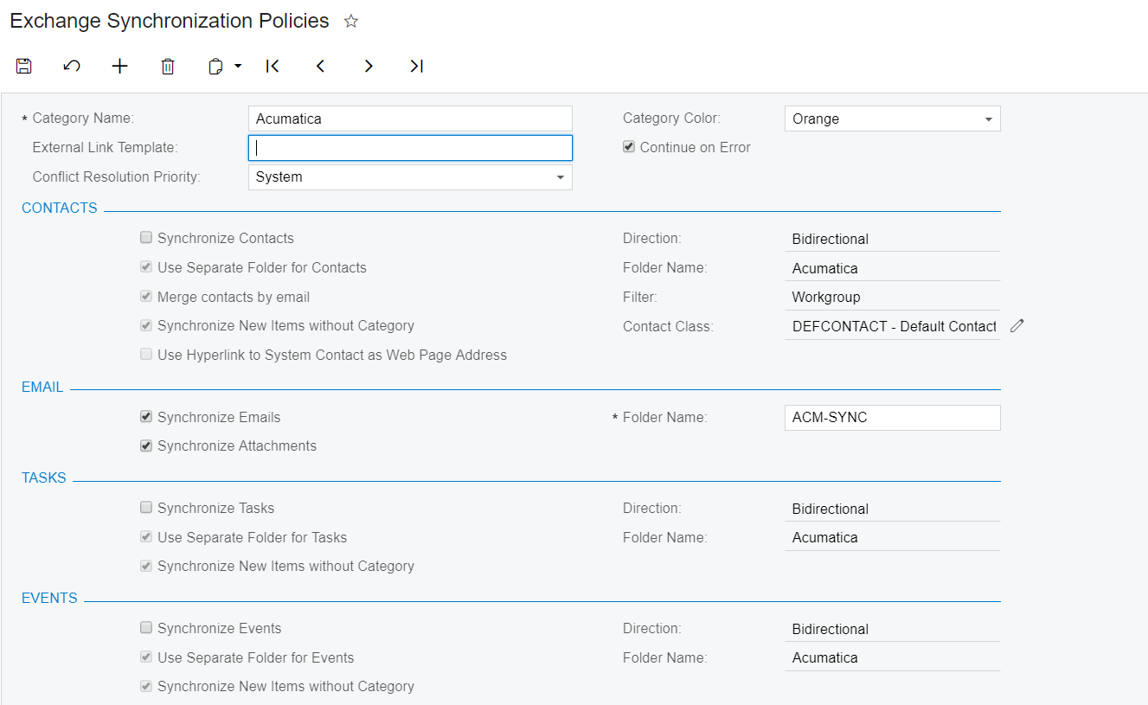
Task: Toggle Synchronize Emails checkbox
Action: (146, 417)
